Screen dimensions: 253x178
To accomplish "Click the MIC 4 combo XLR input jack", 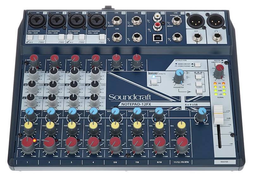I will point(96,21).
